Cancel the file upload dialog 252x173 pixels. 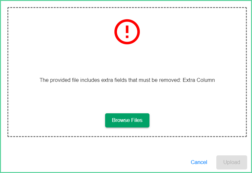point(199,162)
